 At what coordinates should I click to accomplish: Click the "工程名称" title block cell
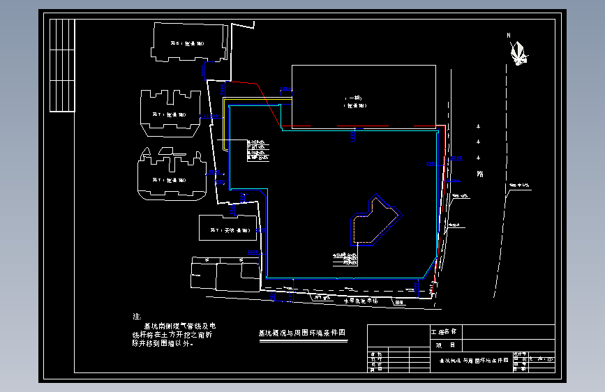(447, 332)
